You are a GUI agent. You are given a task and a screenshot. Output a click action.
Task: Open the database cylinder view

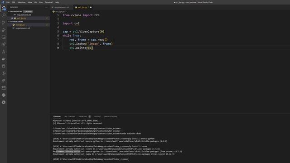pyautogui.click(x=4, y=66)
